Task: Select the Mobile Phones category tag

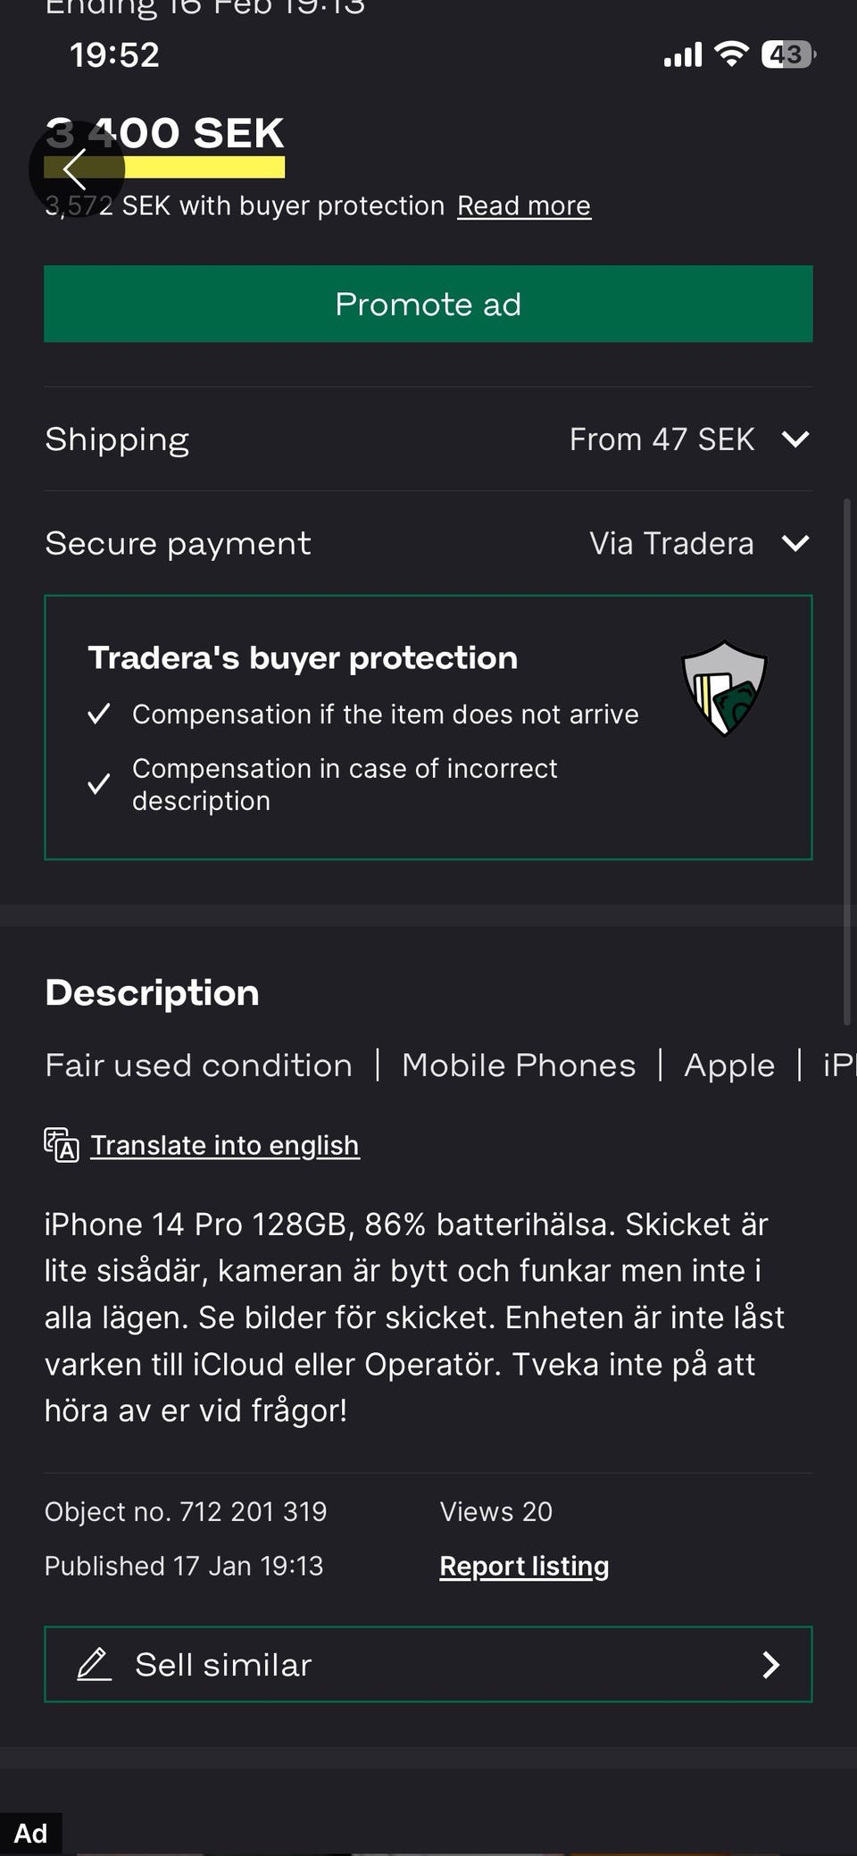Action: (x=519, y=1066)
